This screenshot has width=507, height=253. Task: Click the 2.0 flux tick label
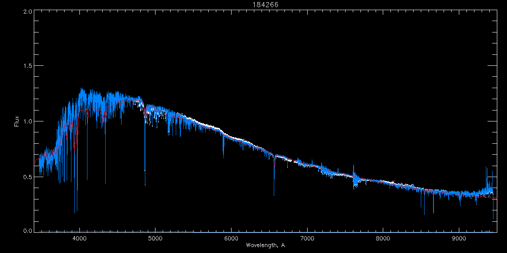point(27,12)
